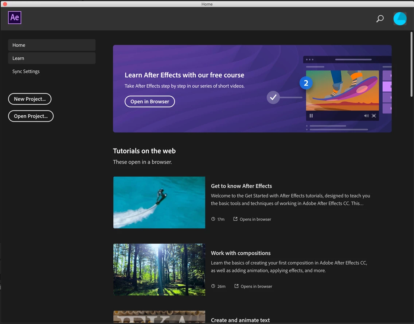
Task: Open the blue user profile avatar
Action: 400,19
